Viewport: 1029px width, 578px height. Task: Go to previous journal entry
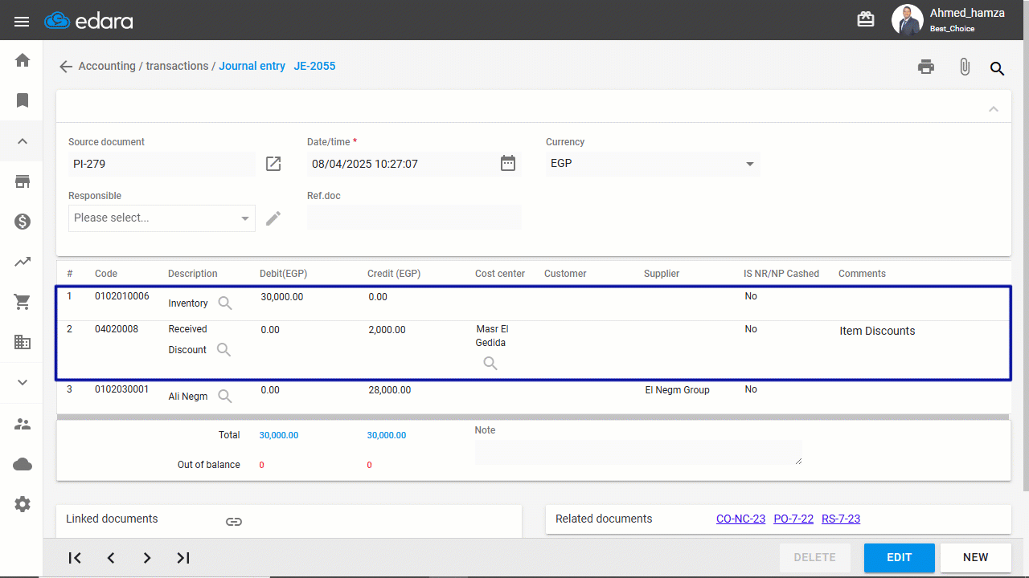tap(111, 558)
